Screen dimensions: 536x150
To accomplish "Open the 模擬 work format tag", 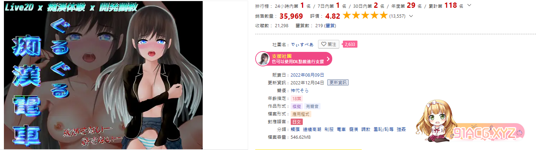I will click(296, 106).
